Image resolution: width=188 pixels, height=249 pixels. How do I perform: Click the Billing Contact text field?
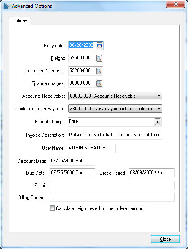coord(112,197)
